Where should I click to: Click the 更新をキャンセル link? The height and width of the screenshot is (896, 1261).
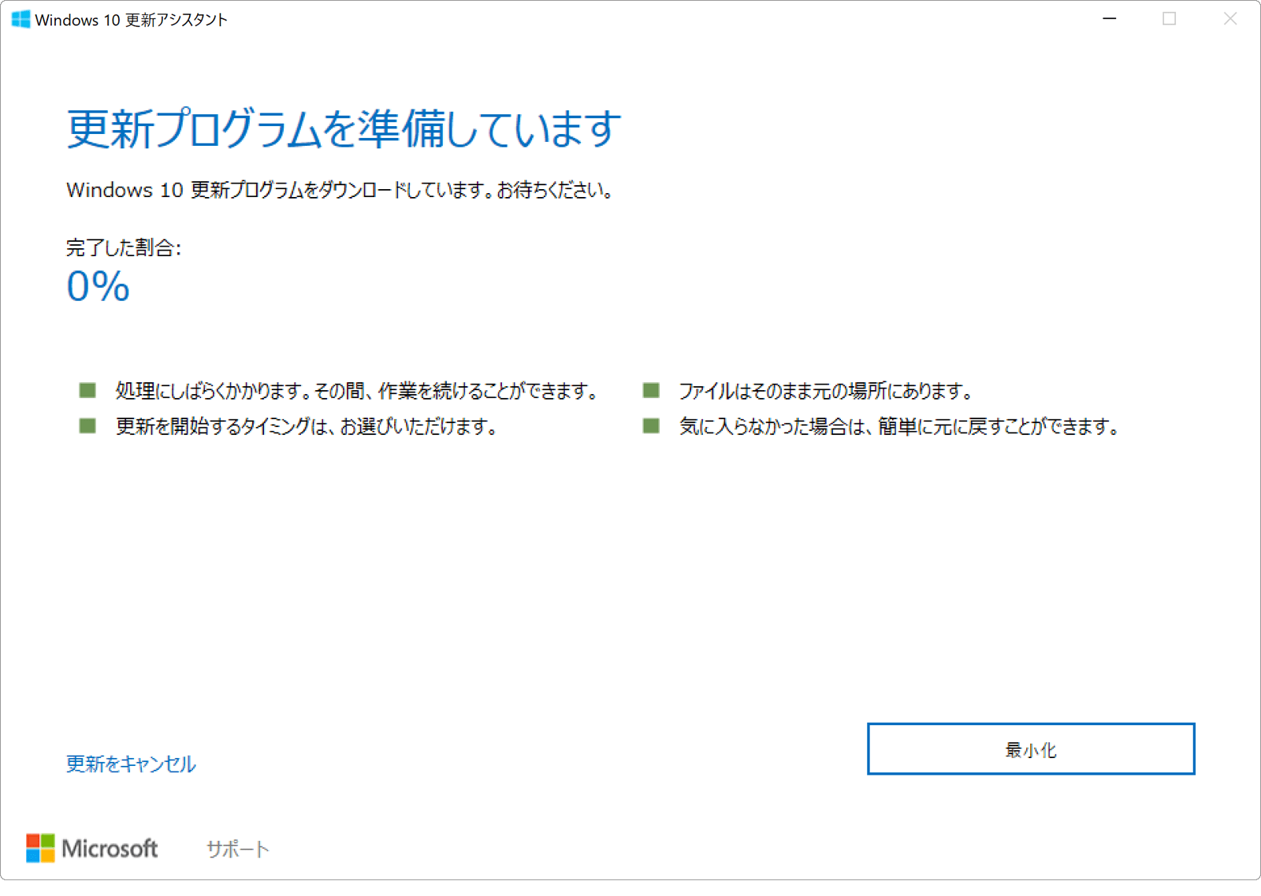(131, 764)
